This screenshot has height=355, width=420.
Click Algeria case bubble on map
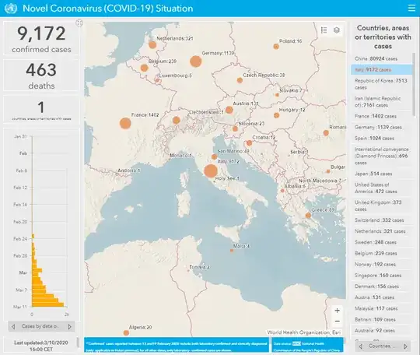click(126, 333)
